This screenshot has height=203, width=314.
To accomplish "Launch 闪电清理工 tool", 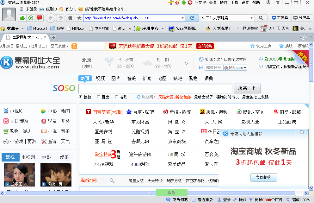I will (x=219, y=29).
